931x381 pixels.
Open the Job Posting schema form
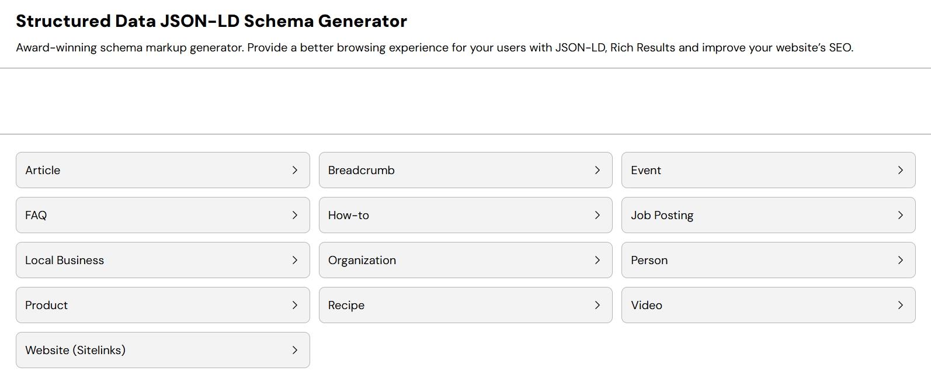pos(768,215)
